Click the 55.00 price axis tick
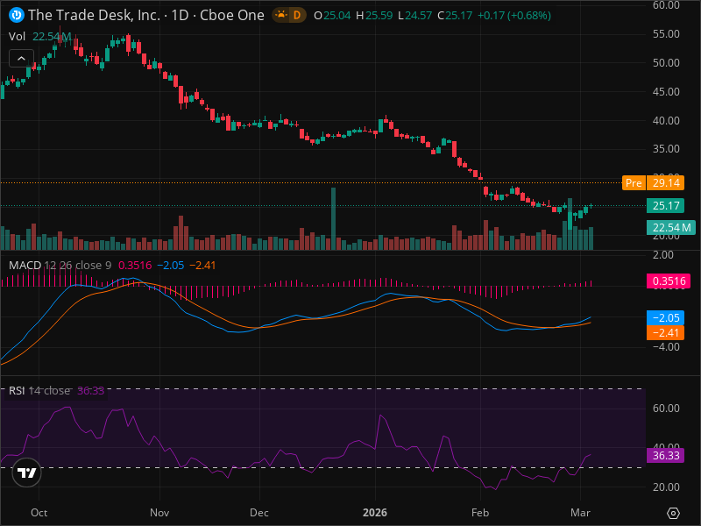 coord(666,34)
